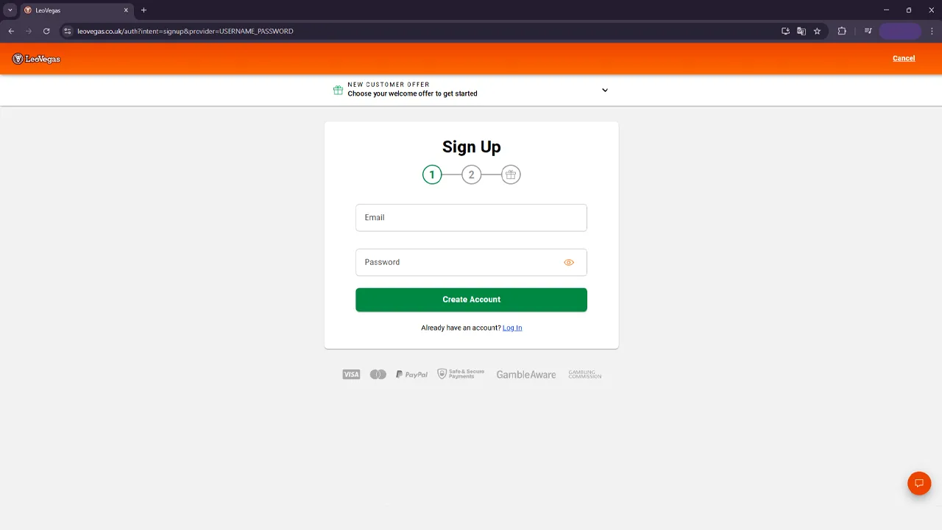Screen dimensions: 942x530
Task: Bookmark this page with the star icon
Action: point(817,31)
